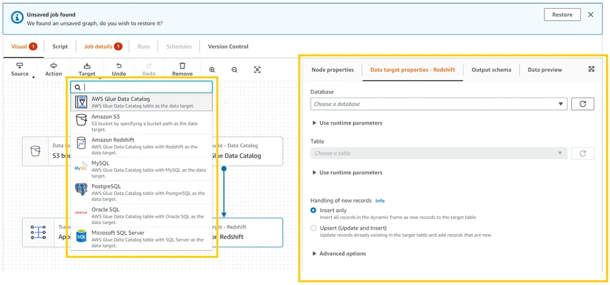Click the info icon in the banner

(x=17, y=17)
